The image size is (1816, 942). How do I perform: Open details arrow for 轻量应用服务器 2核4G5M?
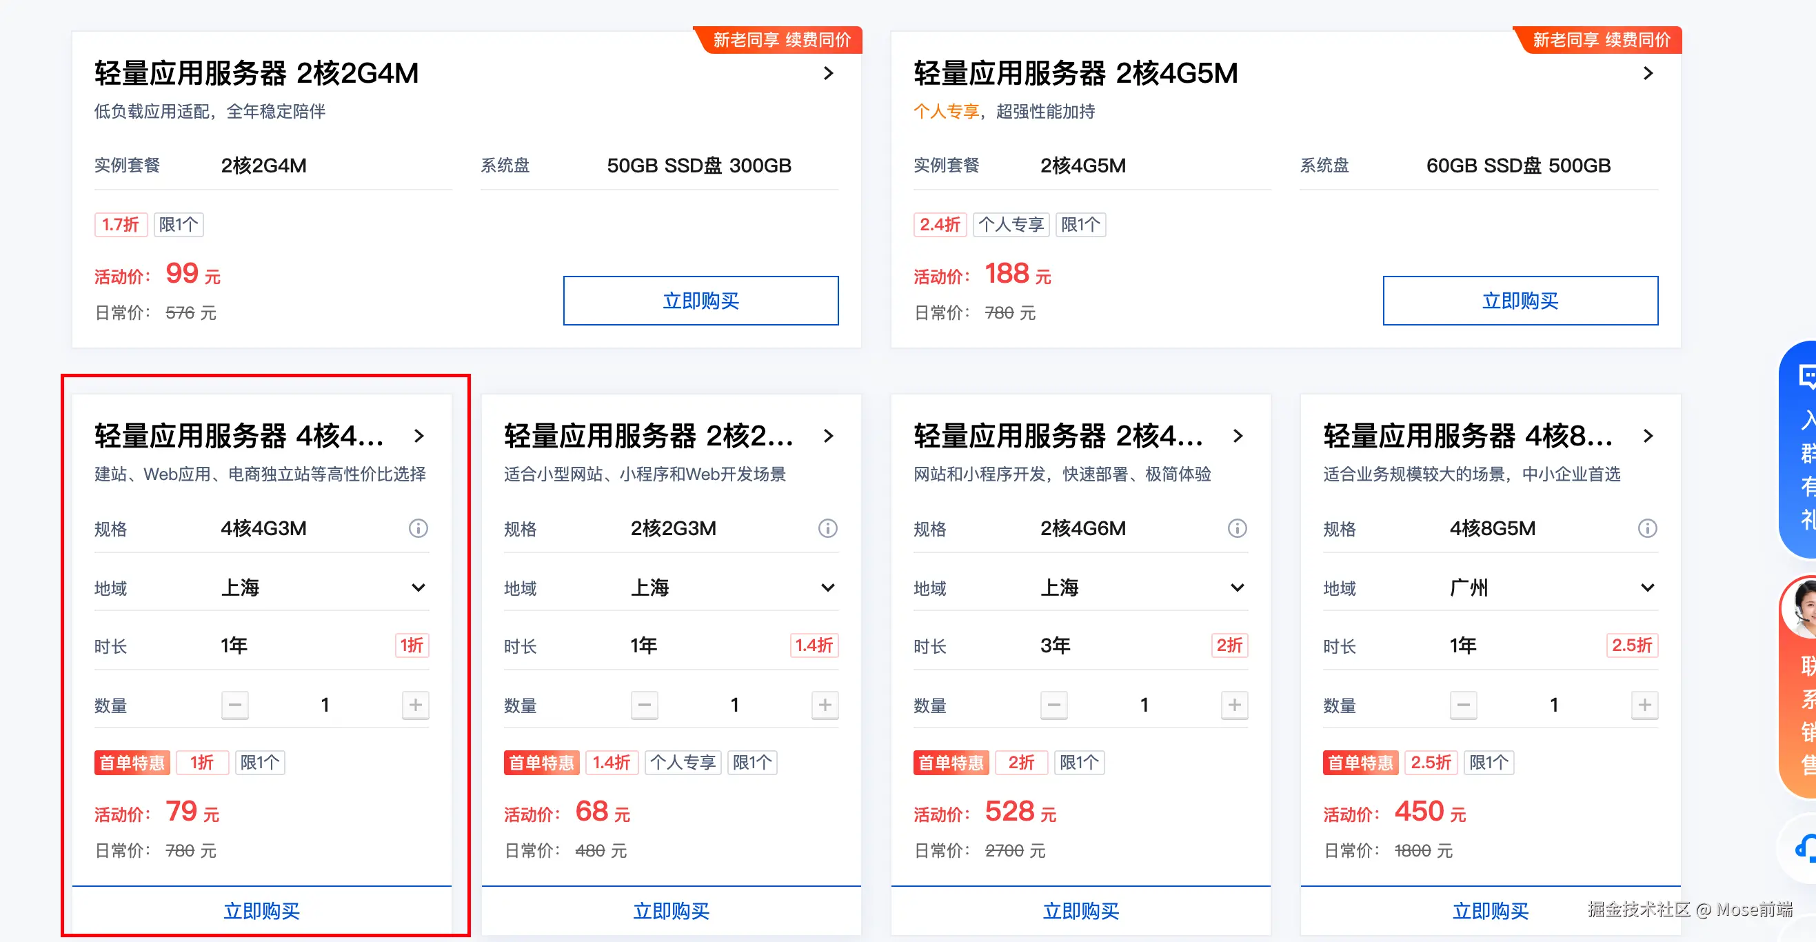pyautogui.click(x=1648, y=73)
